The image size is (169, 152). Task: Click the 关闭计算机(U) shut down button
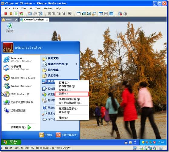(67, 135)
